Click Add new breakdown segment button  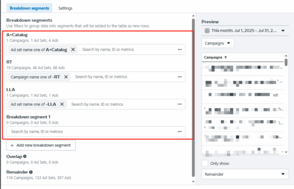(41, 145)
